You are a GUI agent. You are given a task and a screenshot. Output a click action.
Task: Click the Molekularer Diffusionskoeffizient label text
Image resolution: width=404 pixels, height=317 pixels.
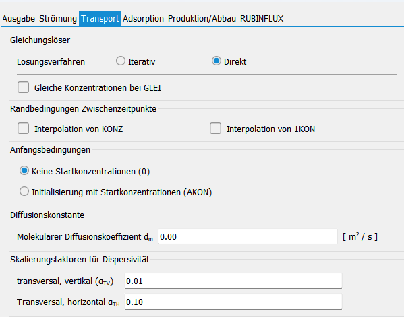click(85, 237)
